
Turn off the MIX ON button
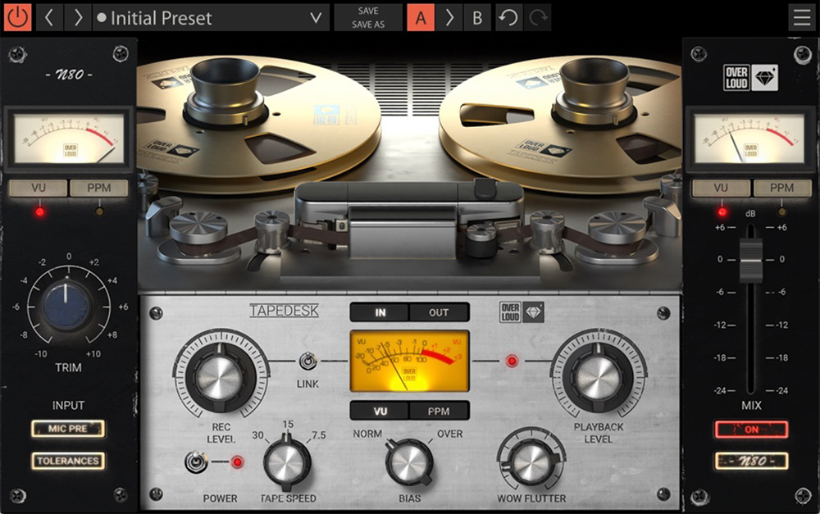[x=751, y=430]
